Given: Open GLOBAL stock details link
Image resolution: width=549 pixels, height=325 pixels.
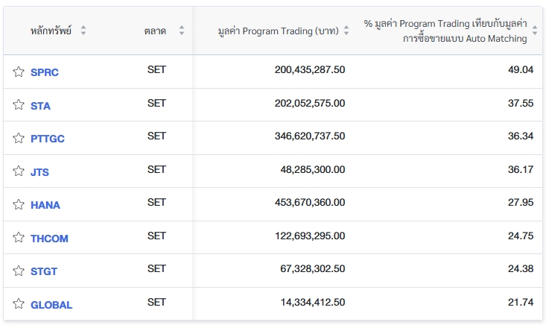Looking at the screenshot, I should tap(51, 305).
